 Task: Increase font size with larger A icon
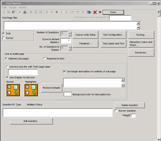[x=47, y=12]
